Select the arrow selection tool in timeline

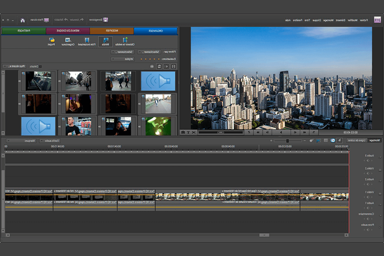point(339,140)
